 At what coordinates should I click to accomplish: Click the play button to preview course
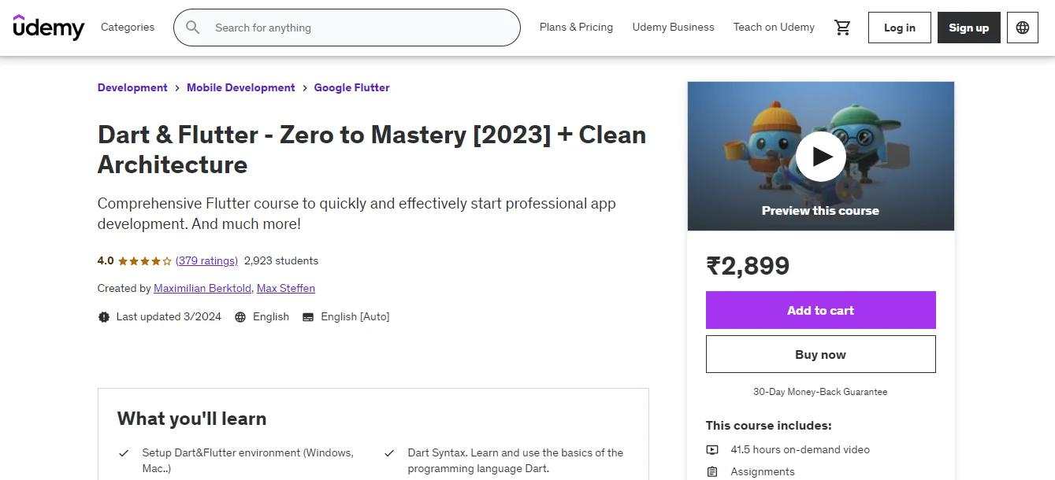[820, 156]
